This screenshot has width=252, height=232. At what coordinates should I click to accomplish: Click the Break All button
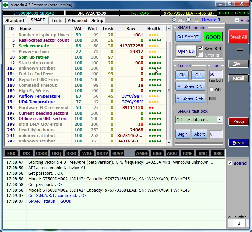click(238, 37)
